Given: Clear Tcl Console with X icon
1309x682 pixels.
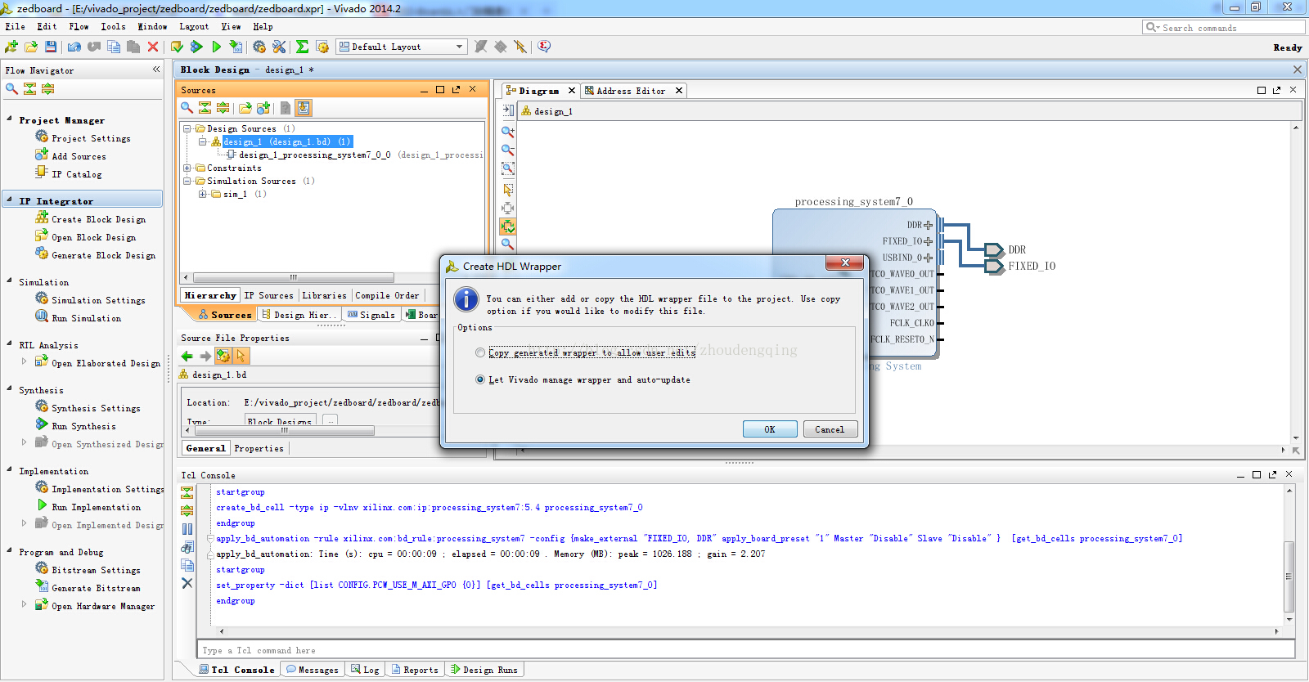Looking at the screenshot, I should pos(187,583).
